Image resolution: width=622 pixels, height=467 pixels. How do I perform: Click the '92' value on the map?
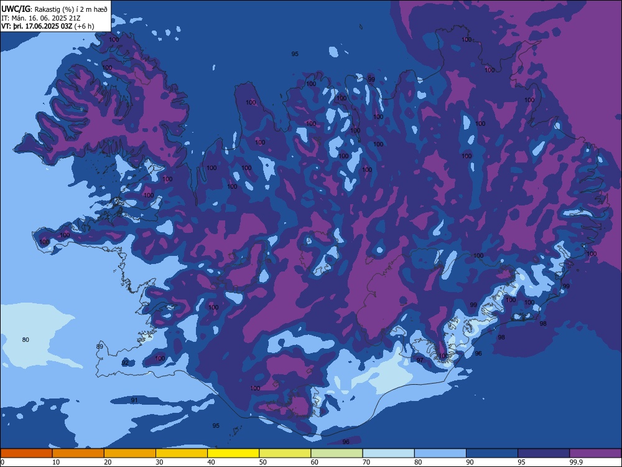pos(125,362)
